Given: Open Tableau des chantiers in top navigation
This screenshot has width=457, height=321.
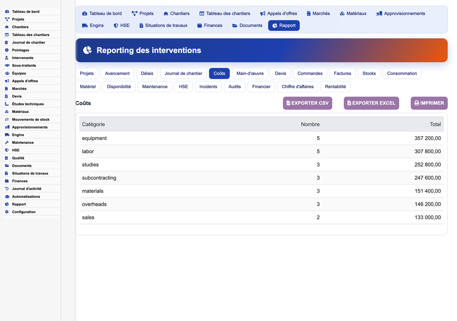Looking at the screenshot, I should [225, 13].
